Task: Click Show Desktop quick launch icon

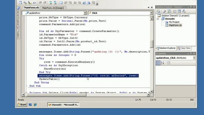Action: (30, 105)
